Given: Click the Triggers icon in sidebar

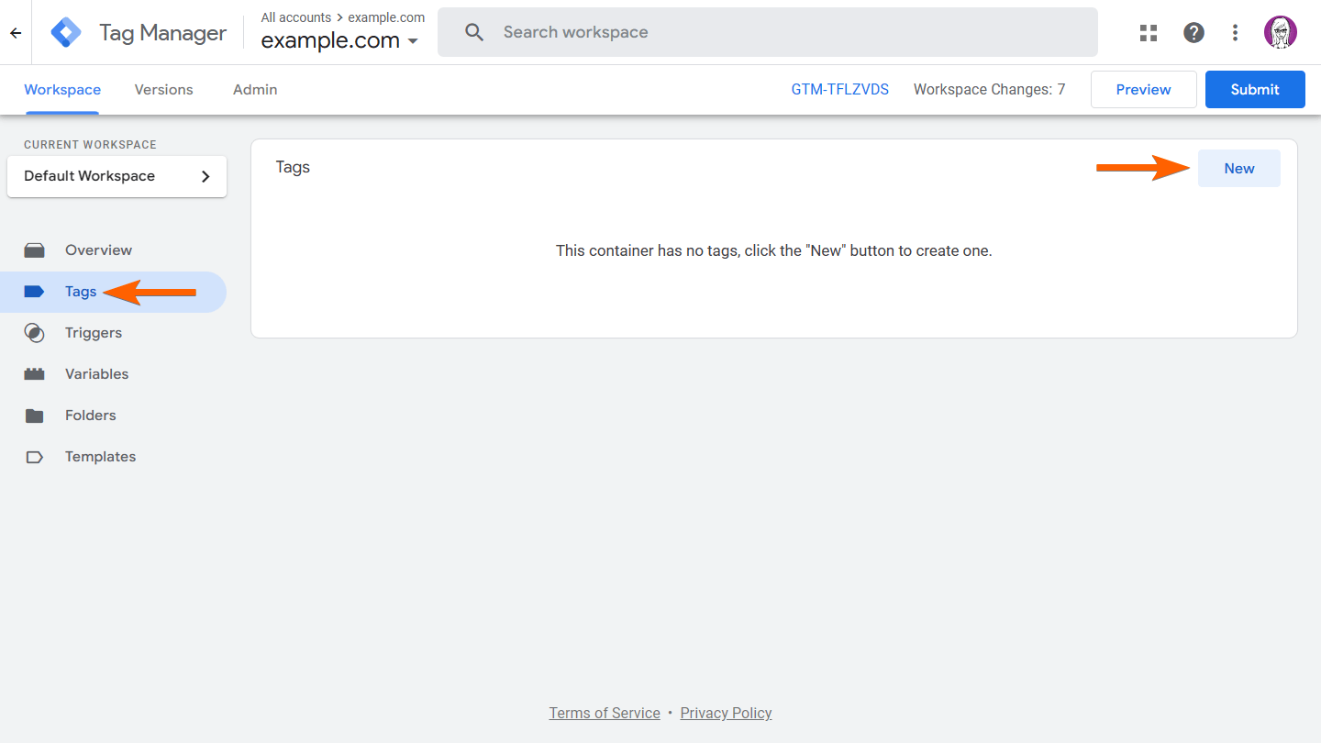Looking at the screenshot, I should (35, 333).
